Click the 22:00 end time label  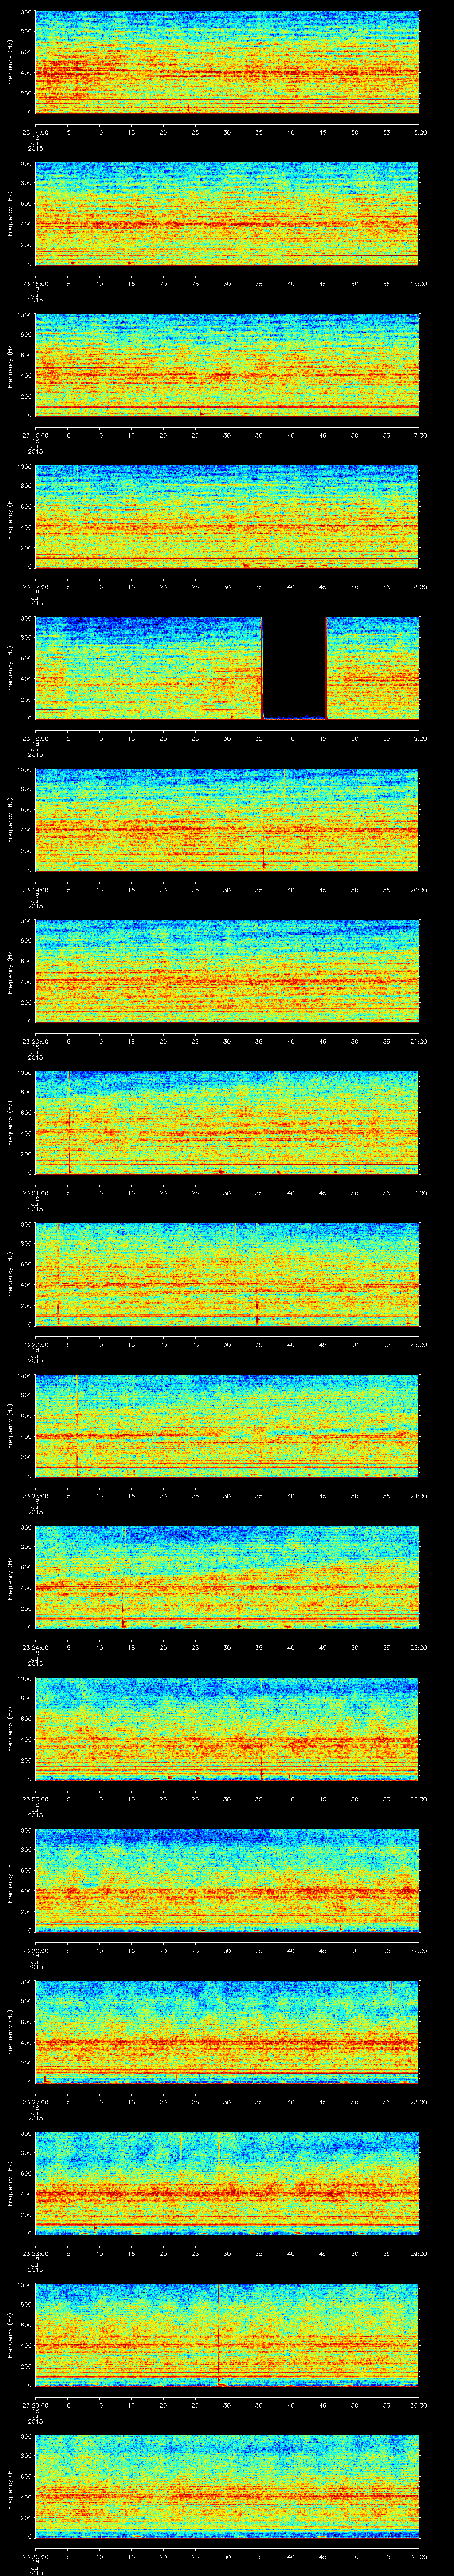419,1193
